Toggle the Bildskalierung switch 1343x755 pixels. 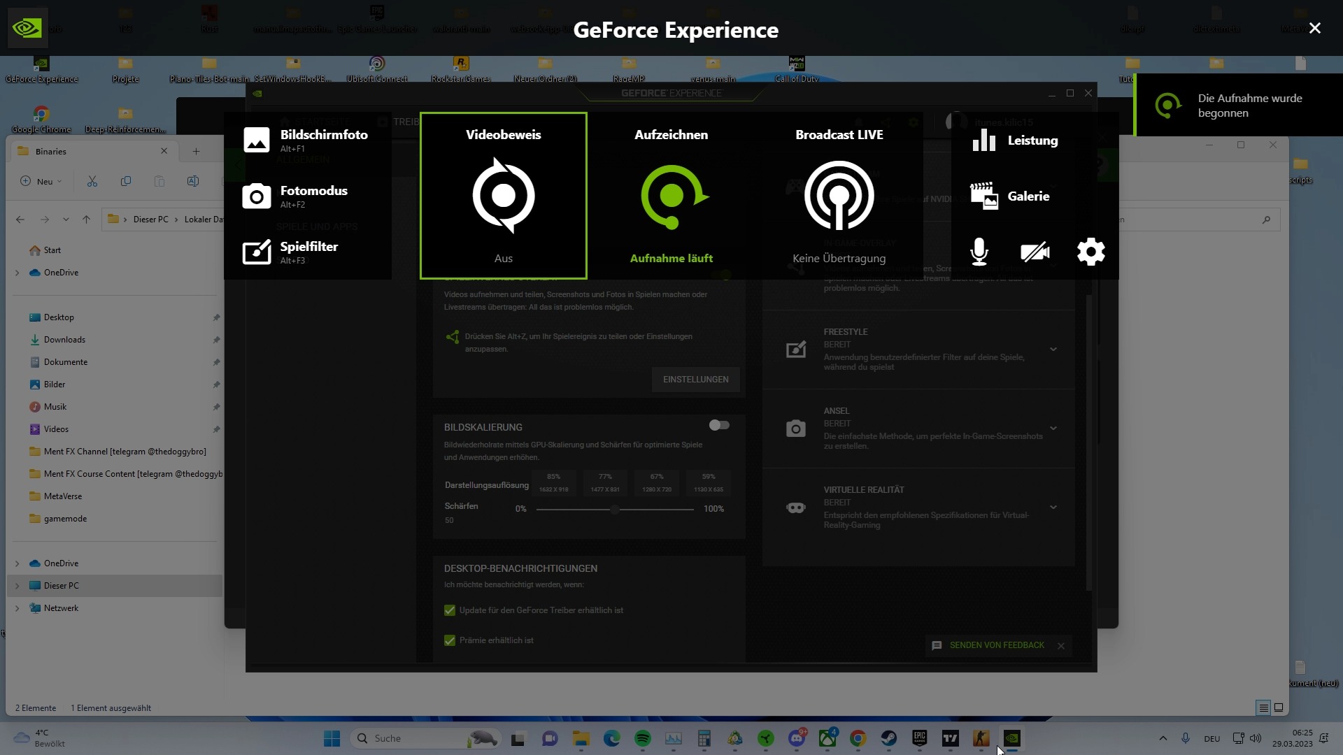[x=718, y=425]
